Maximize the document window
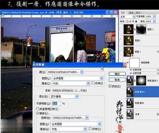Viewport: 159px width, 133px height. [x=112, y=12]
